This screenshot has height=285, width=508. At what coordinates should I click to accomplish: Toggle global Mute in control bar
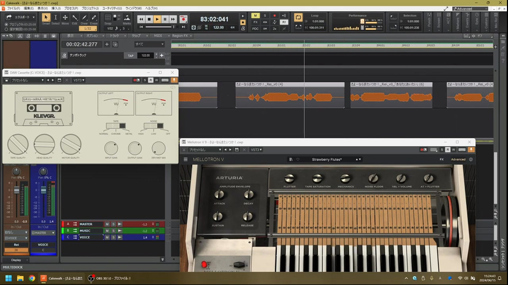[255, 15]
